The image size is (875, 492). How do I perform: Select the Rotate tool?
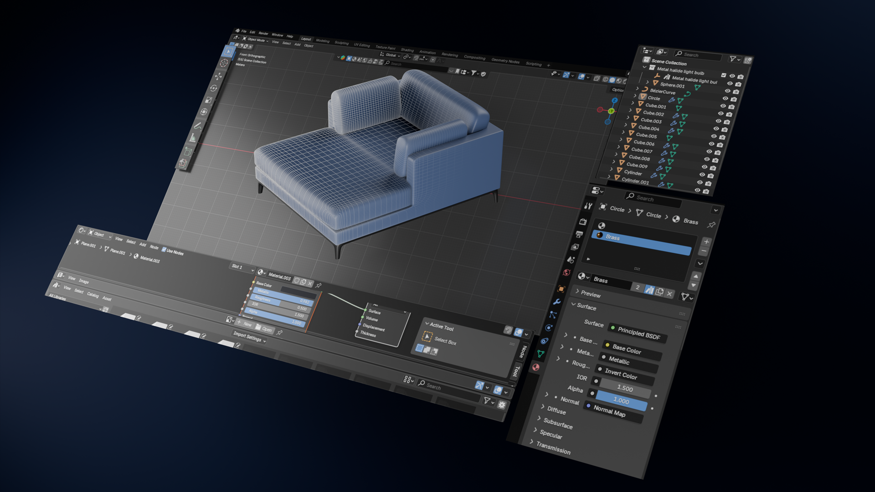point(214,88)
